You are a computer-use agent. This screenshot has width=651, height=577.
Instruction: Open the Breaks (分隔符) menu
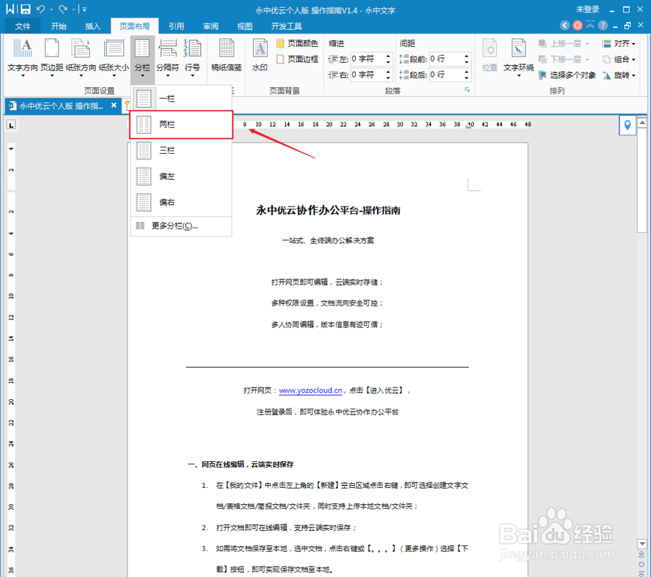(167, 58)
